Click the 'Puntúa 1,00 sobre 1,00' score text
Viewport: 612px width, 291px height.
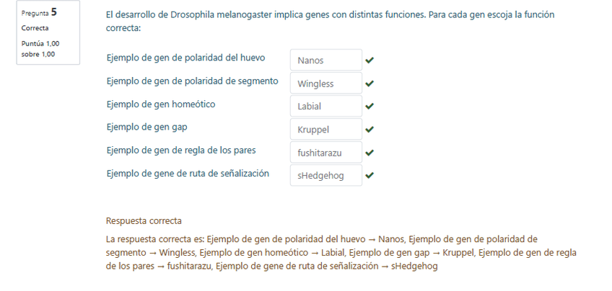click(x=40, y=48)
